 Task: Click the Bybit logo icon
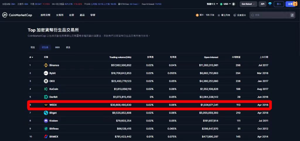click(46, 73)
